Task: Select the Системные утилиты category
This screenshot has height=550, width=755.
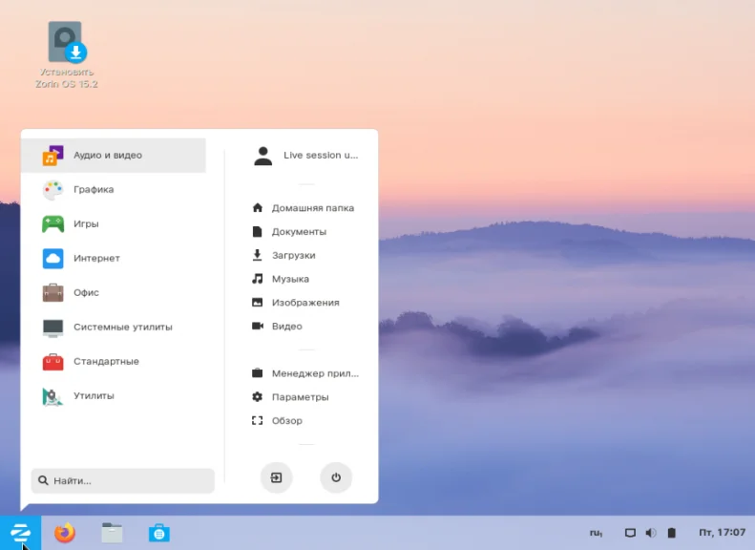Action: 114,327
